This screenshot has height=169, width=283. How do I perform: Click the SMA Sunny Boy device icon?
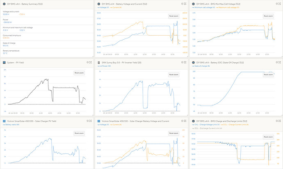click(99, 63)
